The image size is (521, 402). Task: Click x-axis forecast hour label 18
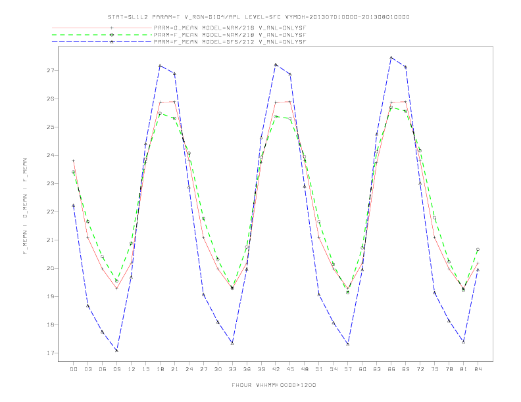click(160, 369)
